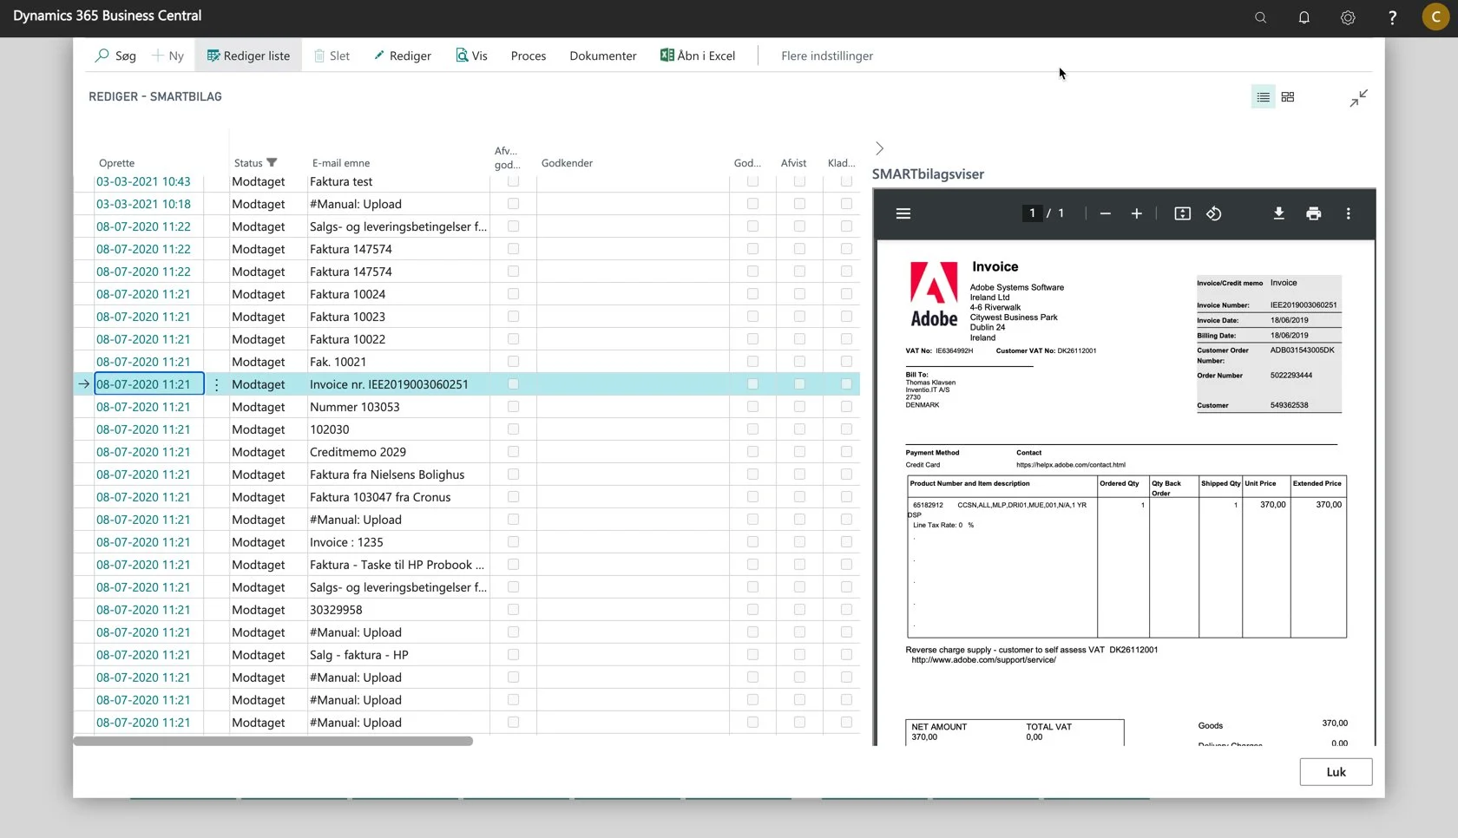Open the search magnifier in the top bar
This screenshot has height=838, width=1458.
[1260, 17]
